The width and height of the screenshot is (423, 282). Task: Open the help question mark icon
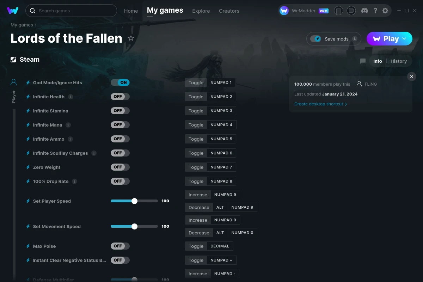(375, 11)
